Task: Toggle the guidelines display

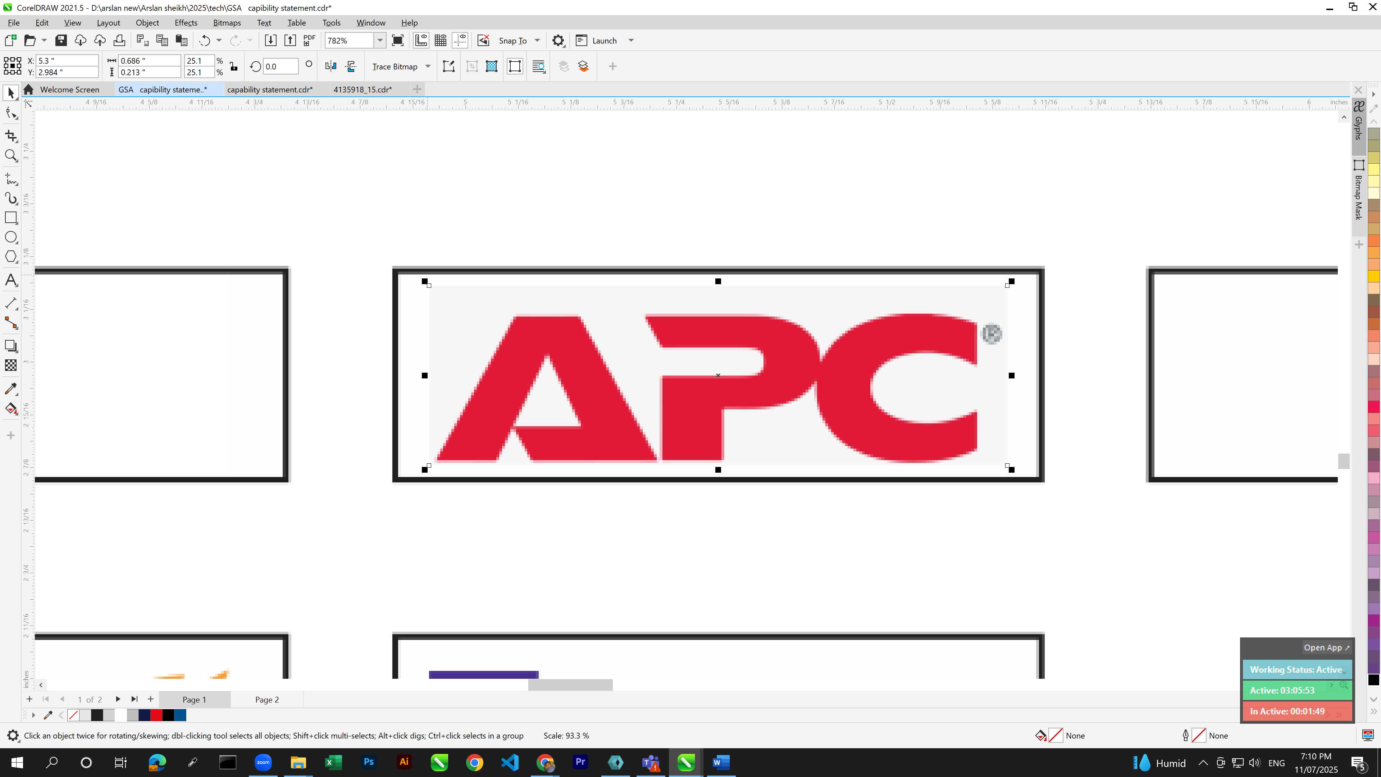Action: [460, 41]
